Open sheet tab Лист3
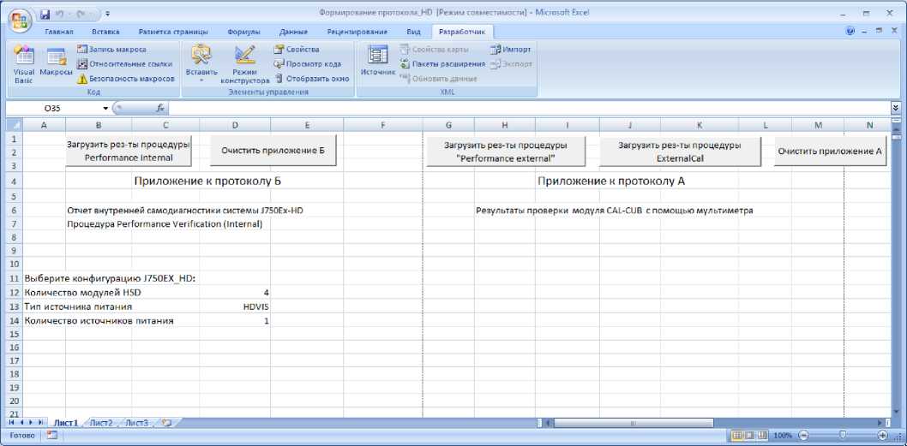This screenshot has width=907, height=446. click(137, 423)
